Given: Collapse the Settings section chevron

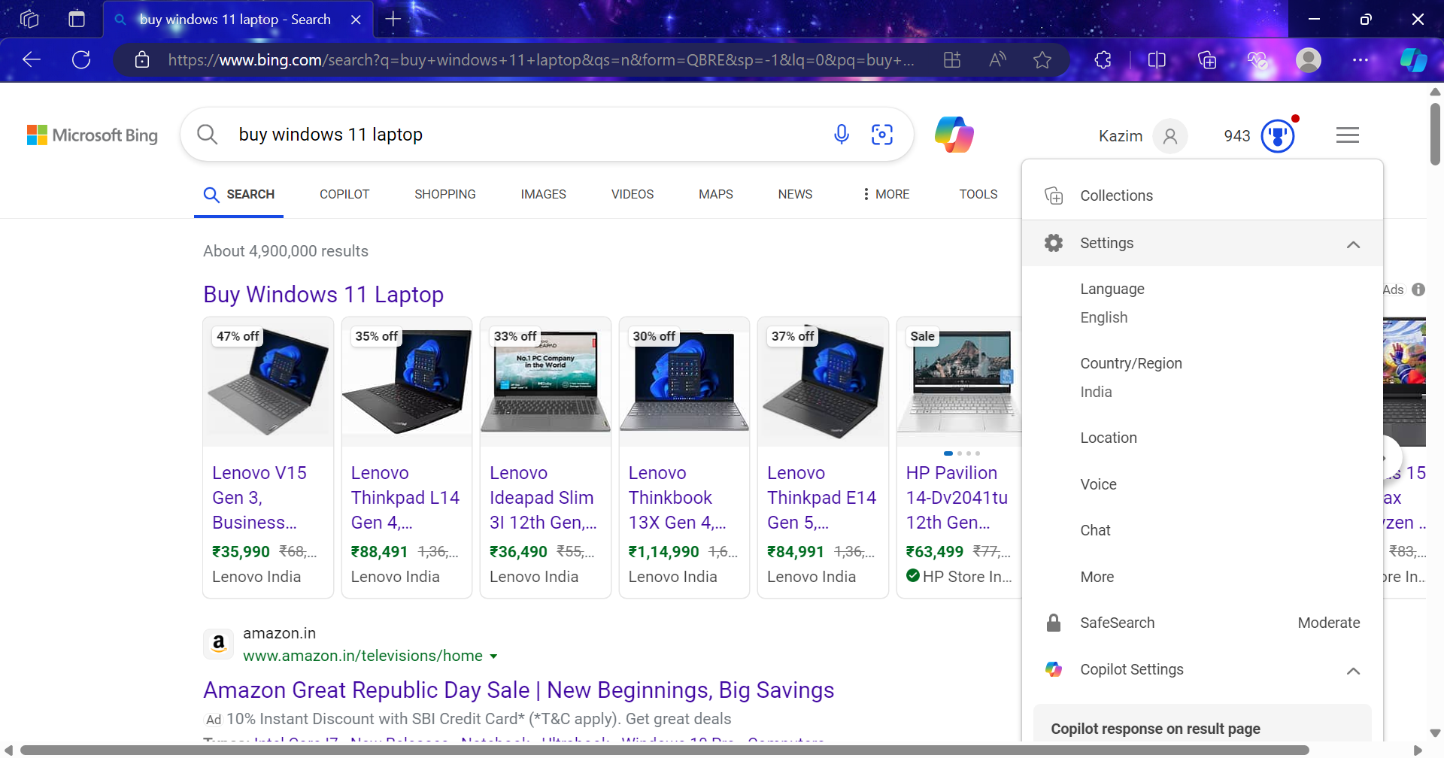Looking at the screenshot, I should (x=1354, y=244).
